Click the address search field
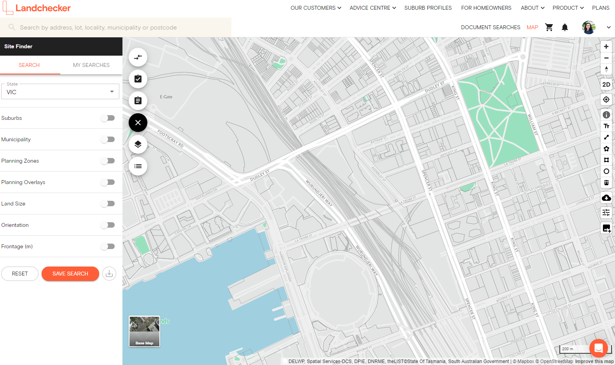615x365 pixels. click(115, 27)
